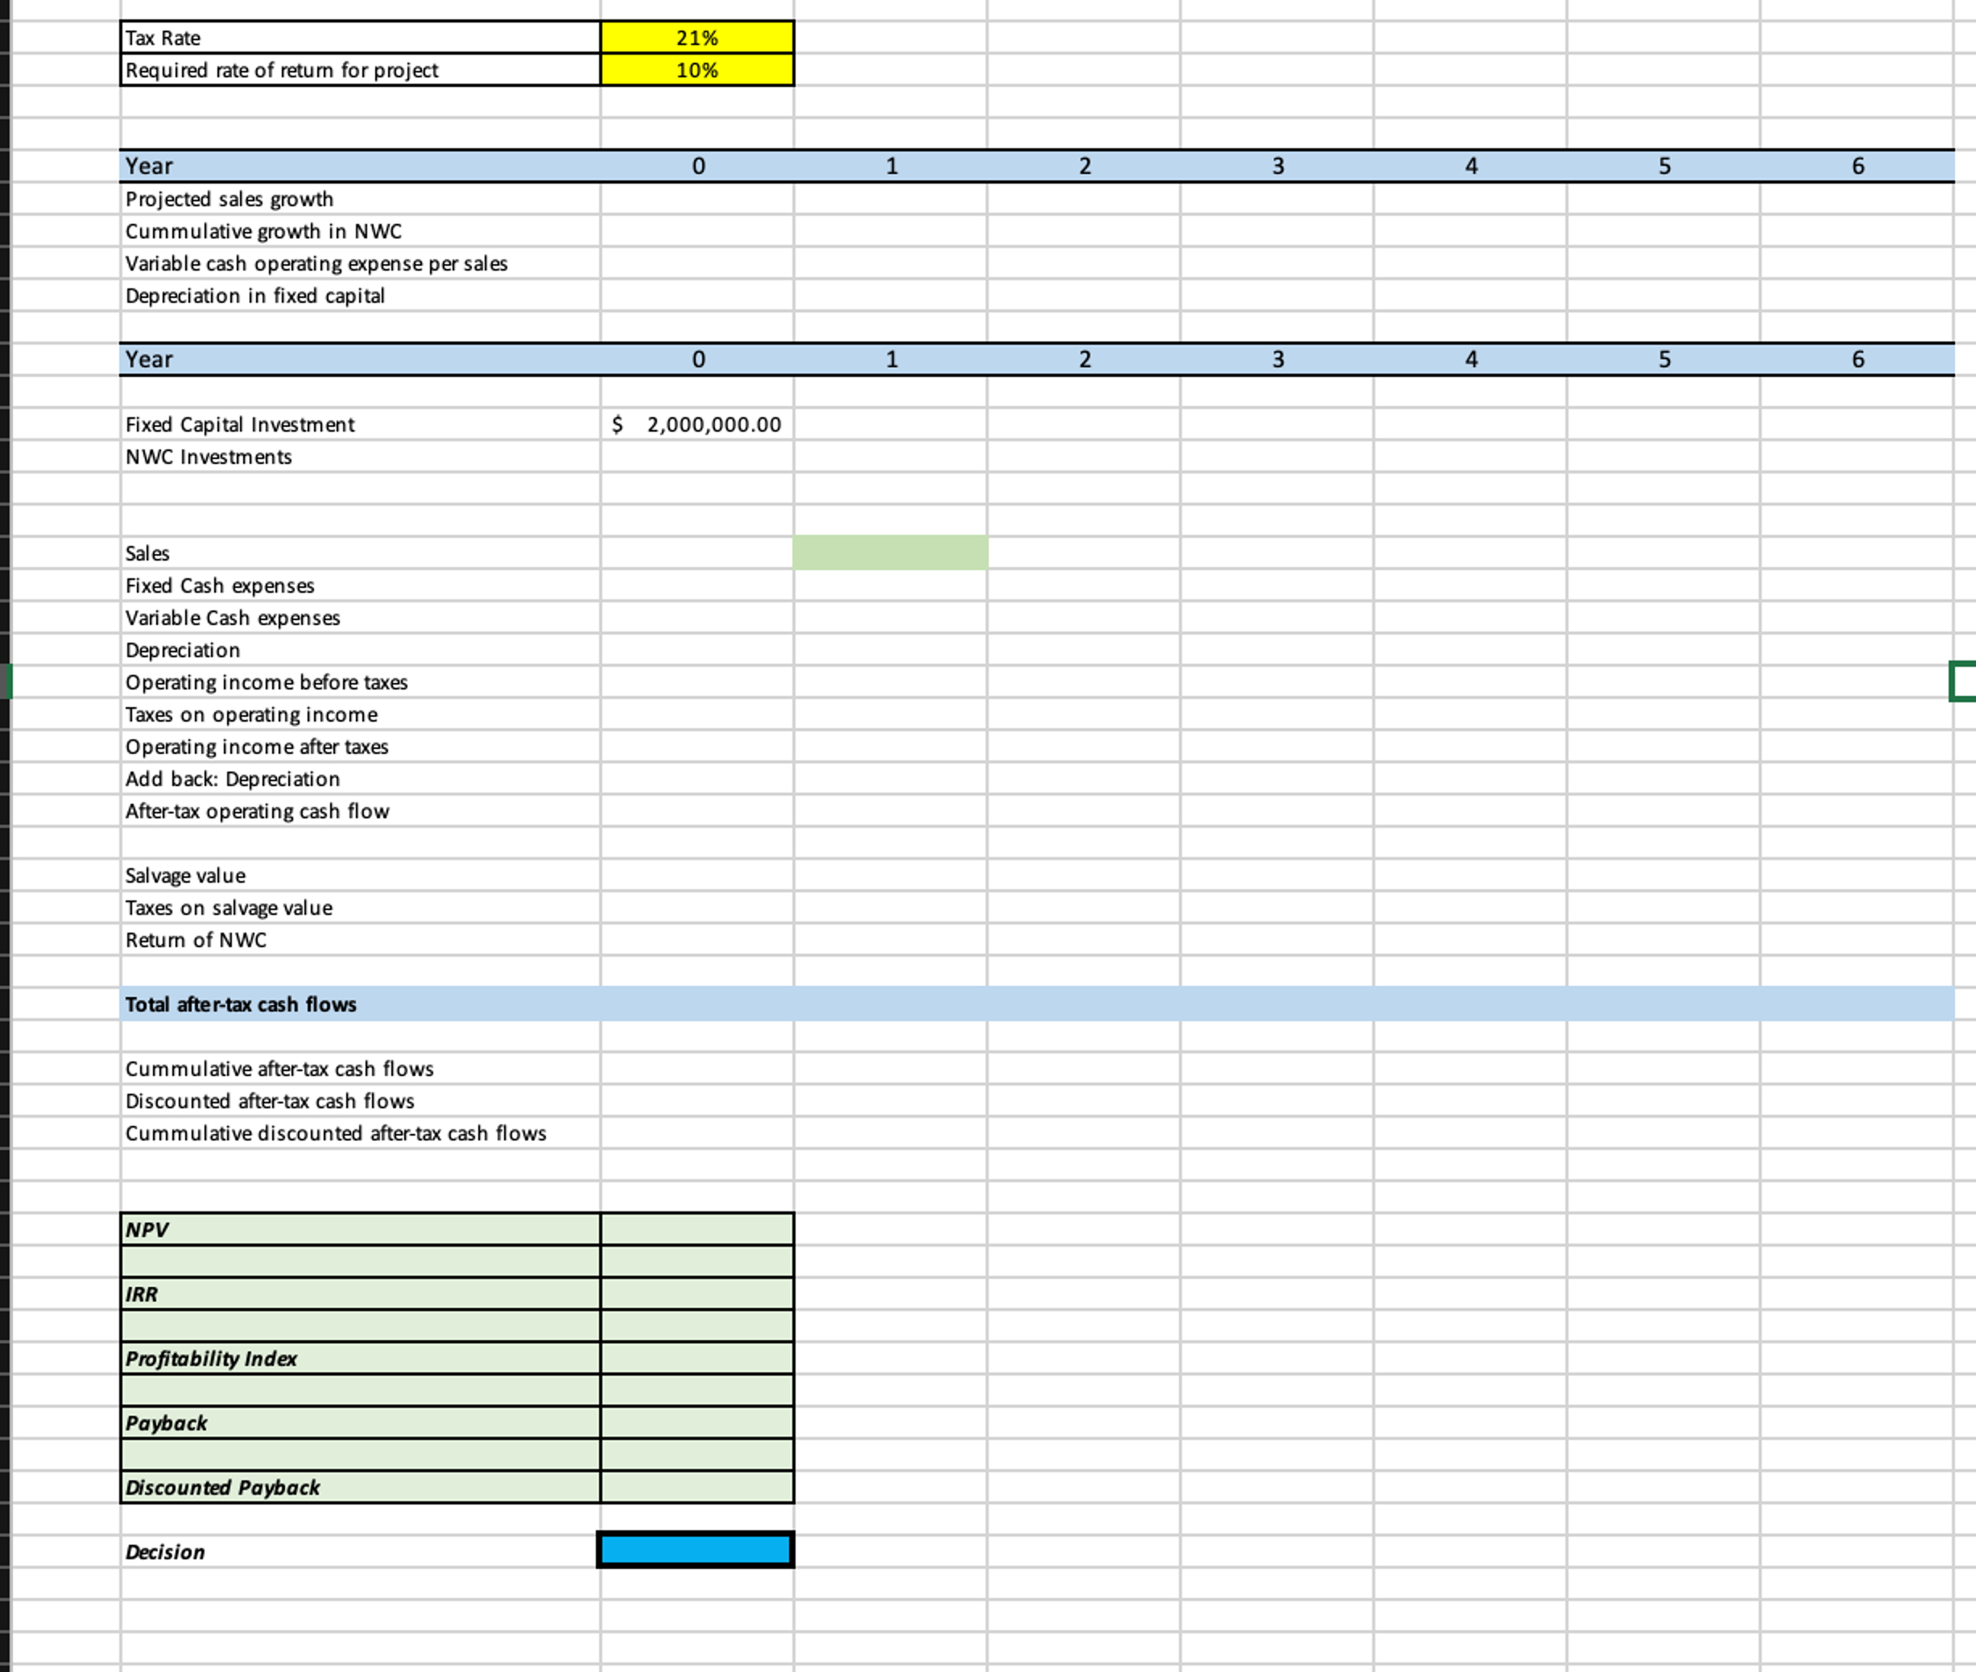
Task: Click the Payback value cell
Action: [x=697, y=1422]
